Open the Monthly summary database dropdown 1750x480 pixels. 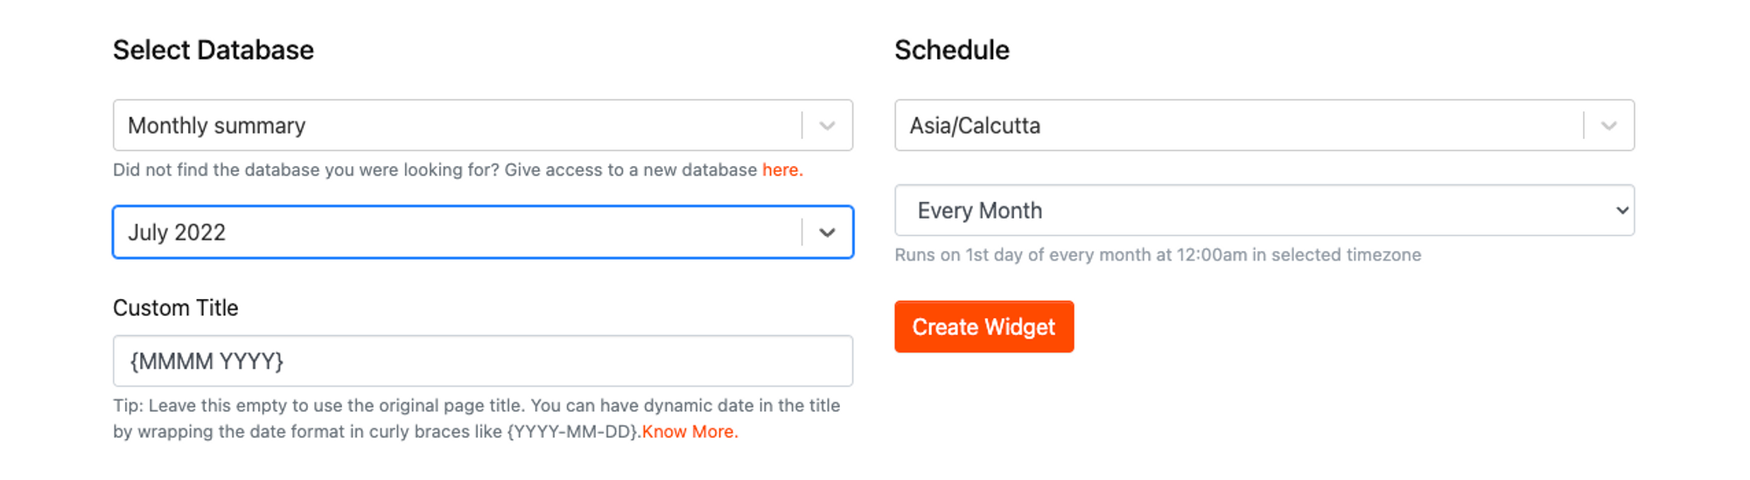tap(455, 126)
